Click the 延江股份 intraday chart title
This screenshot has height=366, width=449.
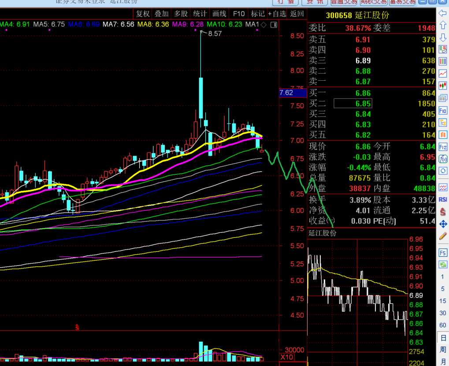(x=323, y=233)
